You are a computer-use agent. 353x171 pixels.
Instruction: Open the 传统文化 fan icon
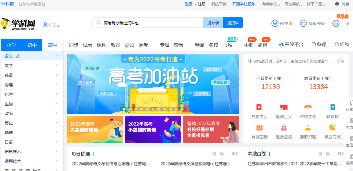pos(308,107)
